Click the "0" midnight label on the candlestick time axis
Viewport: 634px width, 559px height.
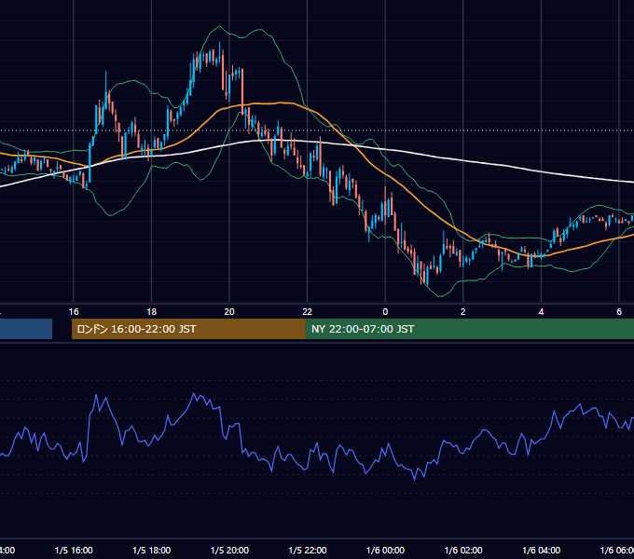pyautogui.click(x=385, y=312)
